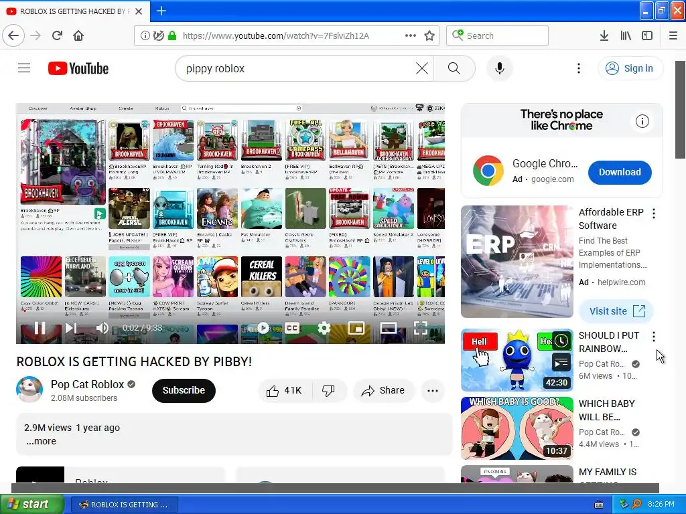Open WHICH BABY WILL BE video title
This screenshot has height=514, width=686.
[x=606, y=410]
